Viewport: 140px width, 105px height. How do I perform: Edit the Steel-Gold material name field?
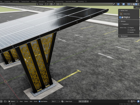click(71, 101)
